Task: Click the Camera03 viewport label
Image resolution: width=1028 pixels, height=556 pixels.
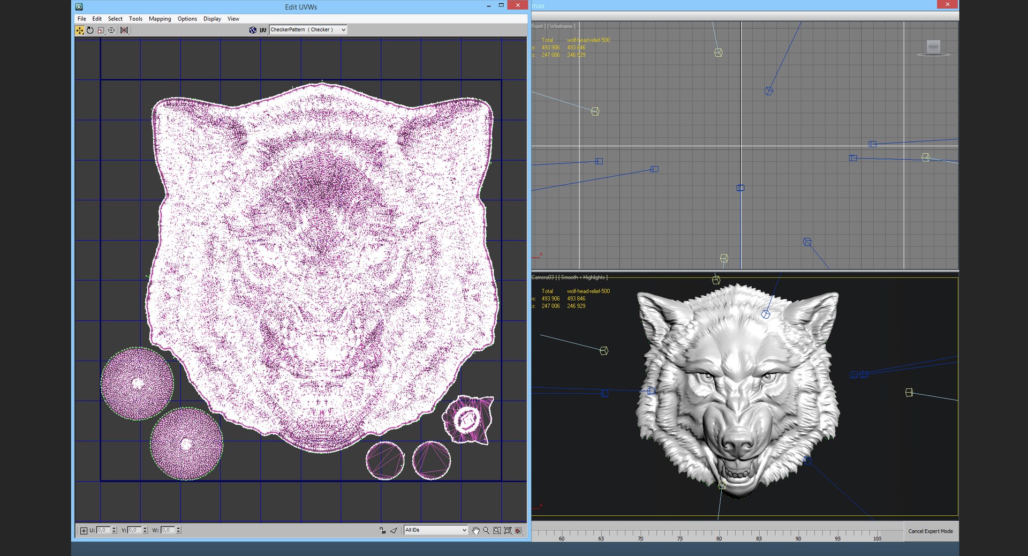Action: tap(542, 277)
